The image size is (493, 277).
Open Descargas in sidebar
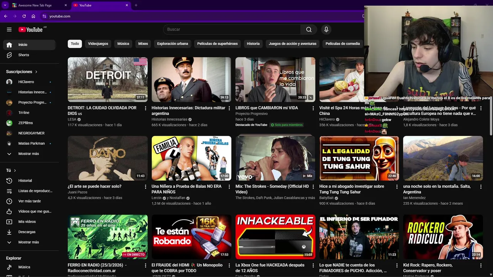pos(29,232)
